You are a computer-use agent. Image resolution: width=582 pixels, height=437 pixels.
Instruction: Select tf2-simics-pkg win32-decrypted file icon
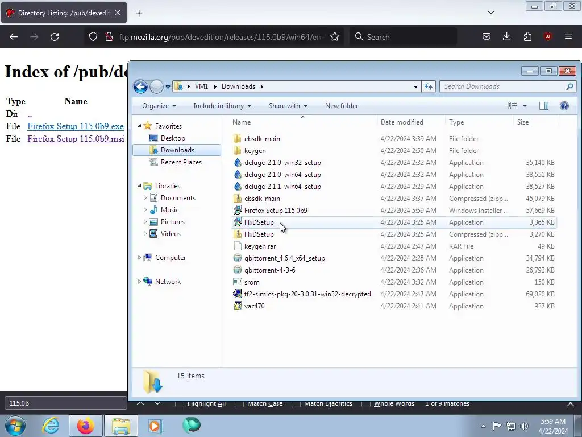click(x=238, y=294)
